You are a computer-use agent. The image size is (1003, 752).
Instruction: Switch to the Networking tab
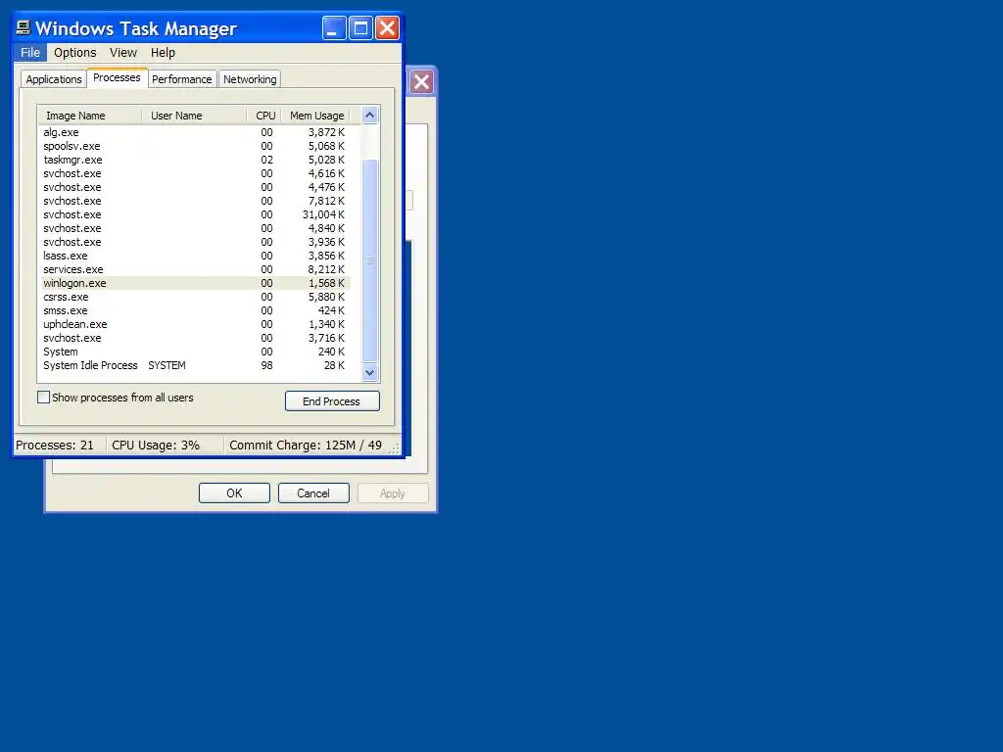(x=250, y=79)
